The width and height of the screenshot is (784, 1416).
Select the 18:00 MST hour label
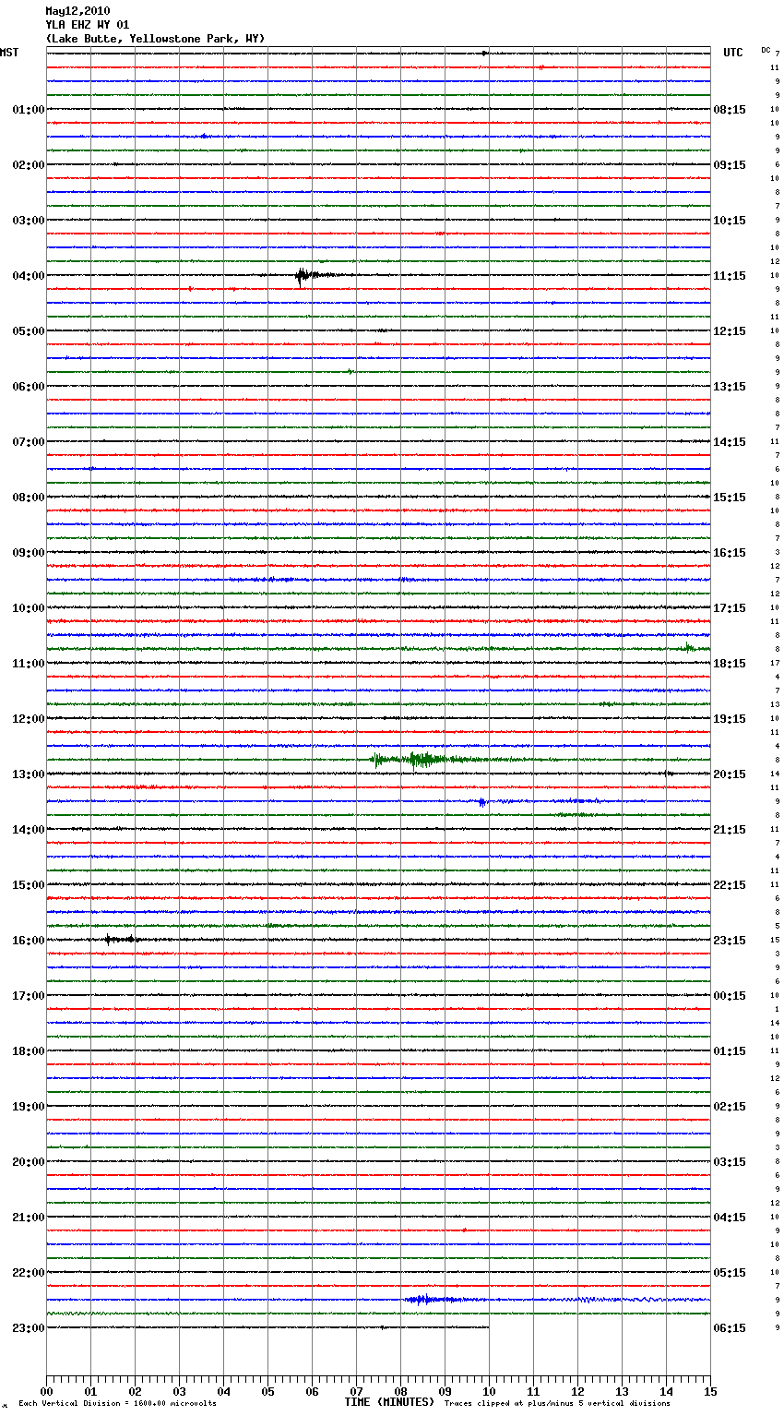[x=28, y=1051]
